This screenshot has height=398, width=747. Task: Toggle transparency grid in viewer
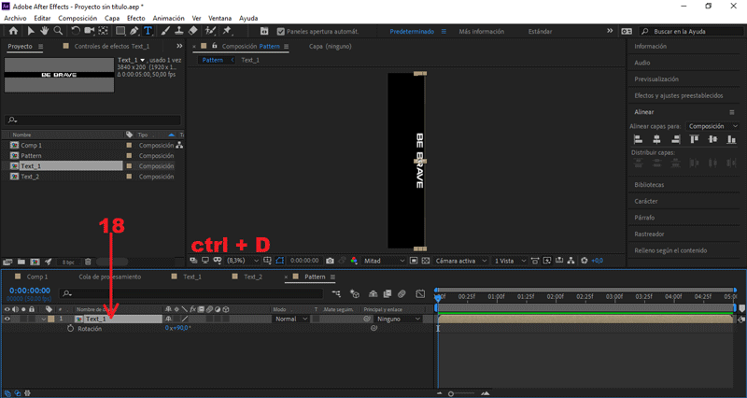coord(426,261)
